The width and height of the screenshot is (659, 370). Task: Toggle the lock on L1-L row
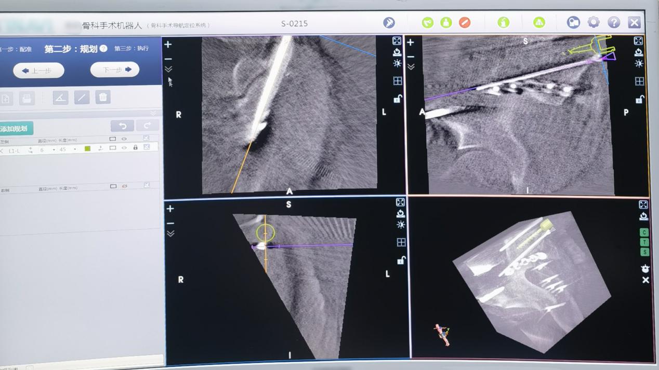click(x=135, y=148)
